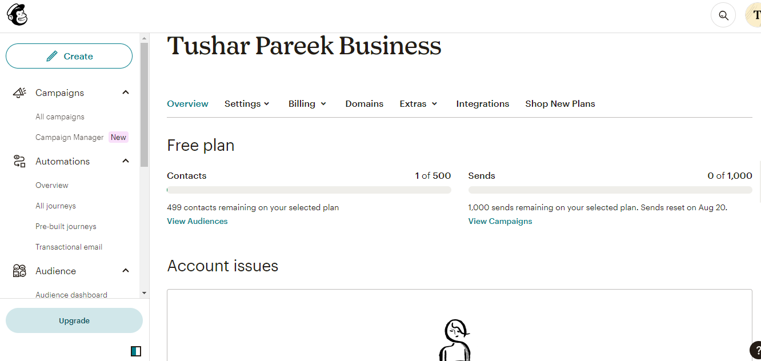Click the help question mark icon
This screenshot has width=761, height=361.
[755, 350]
